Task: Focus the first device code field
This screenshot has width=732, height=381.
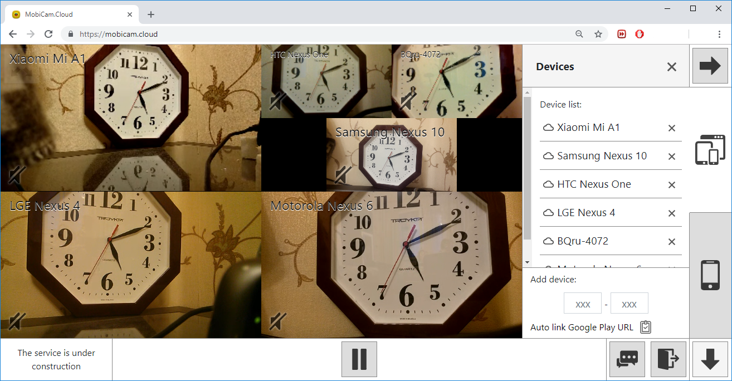Action: point(583,304)
